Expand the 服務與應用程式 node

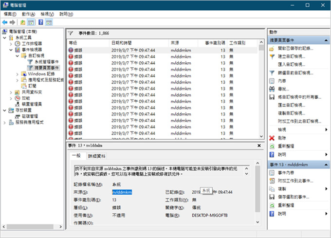(x=5, y=123)
